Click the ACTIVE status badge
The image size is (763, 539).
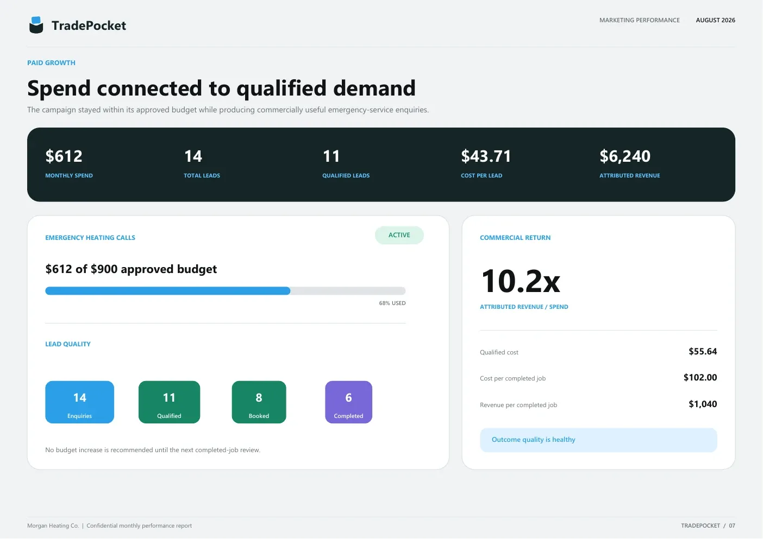pos(399,235)
